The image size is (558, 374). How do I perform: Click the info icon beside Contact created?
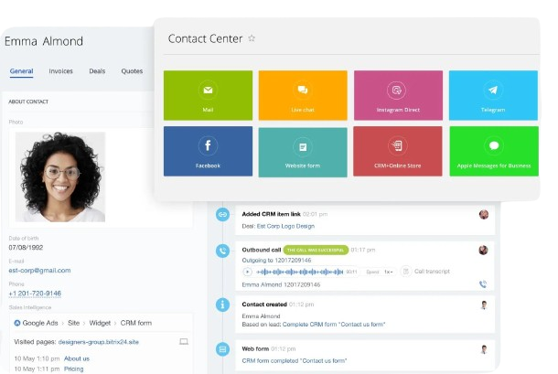(223, 305)
